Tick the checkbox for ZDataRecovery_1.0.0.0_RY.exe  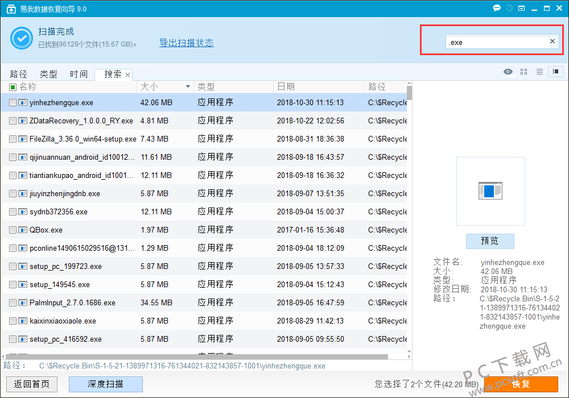(x=13, y=121)
